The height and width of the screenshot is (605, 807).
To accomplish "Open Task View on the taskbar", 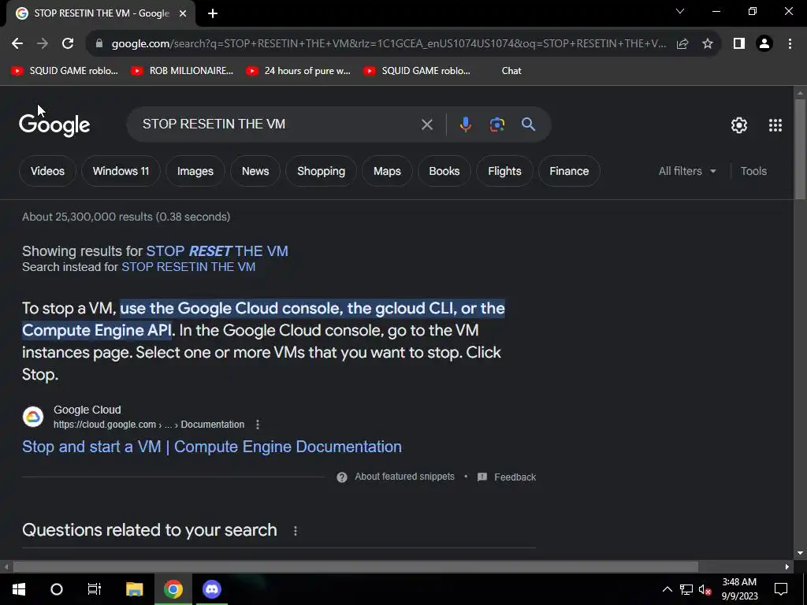I will [95, 589].
